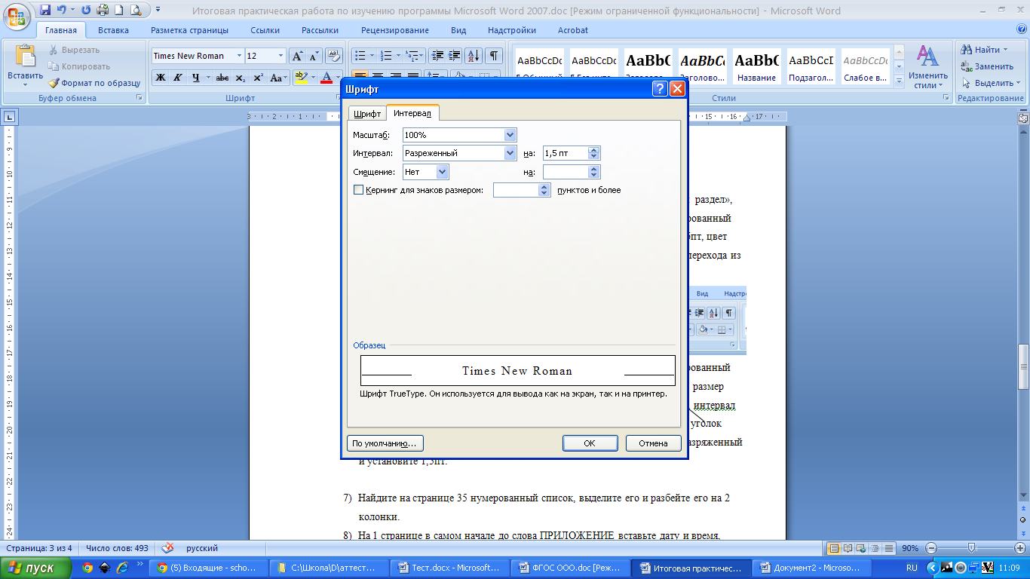The height and width of the screenshot is (579, 1030).
Task: Decrease font size with small A icon
Action: (x=314, y=56)
